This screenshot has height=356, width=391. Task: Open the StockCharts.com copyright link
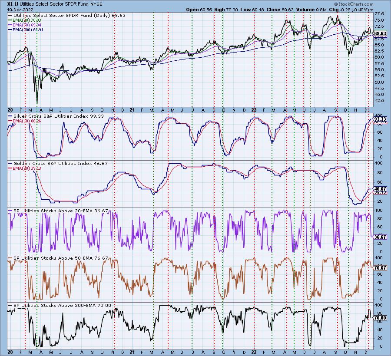pyautogui.click(x=354, y=4)
